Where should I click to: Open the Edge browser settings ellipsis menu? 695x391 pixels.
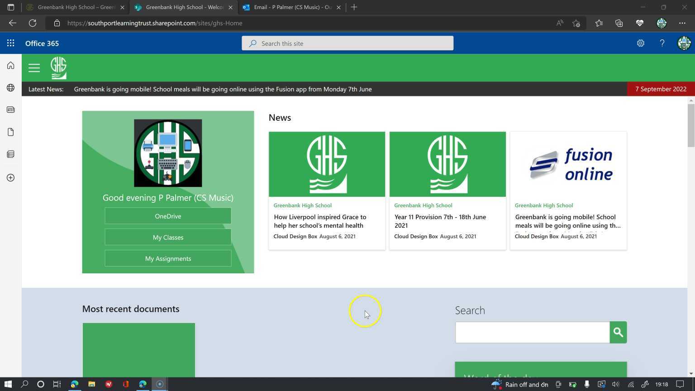click(x=683, y=23)
